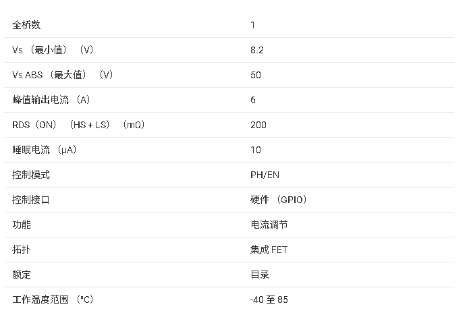Click the 控制接口 label
467x311 pixels.
(x=31, y=200)
